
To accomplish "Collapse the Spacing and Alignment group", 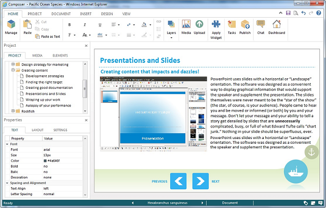I will click(x=7, y=183).
